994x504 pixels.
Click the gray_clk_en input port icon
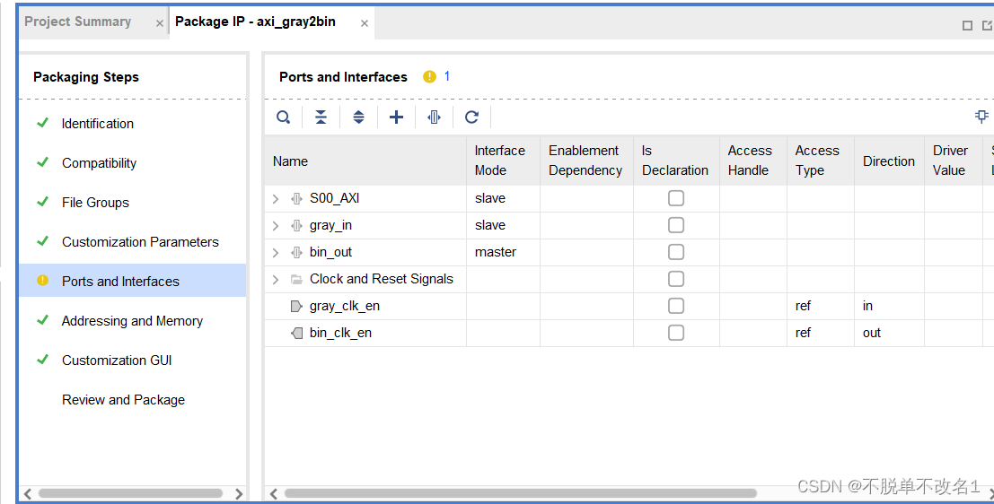(x=296, y=307)
